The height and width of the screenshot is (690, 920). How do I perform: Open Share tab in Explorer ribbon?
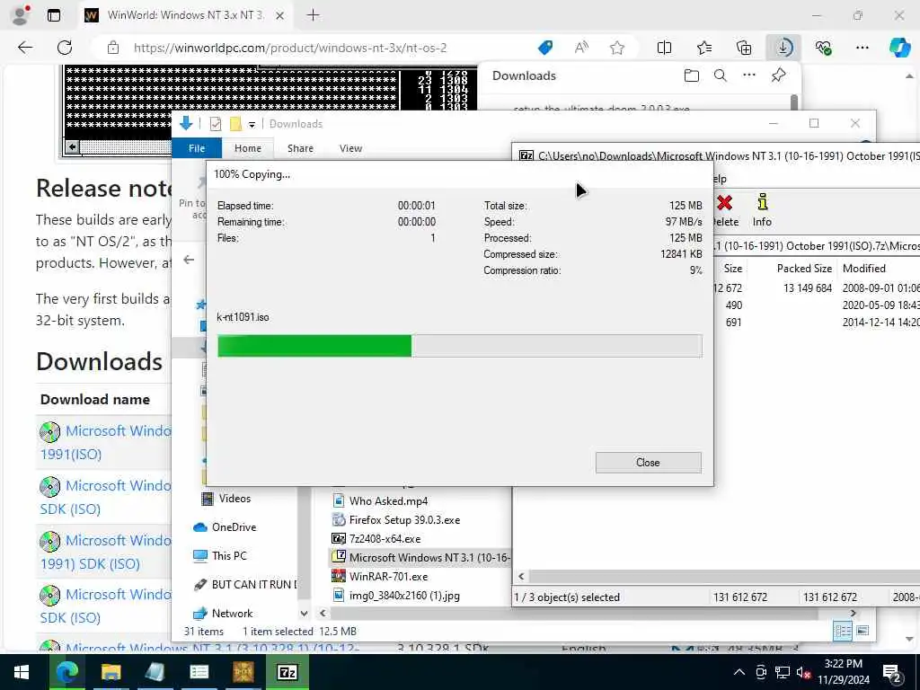(x=300, y=148)
